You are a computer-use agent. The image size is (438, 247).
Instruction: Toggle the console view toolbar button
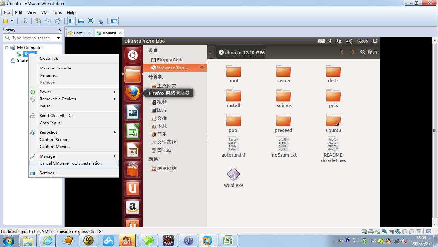pos(114,21)
